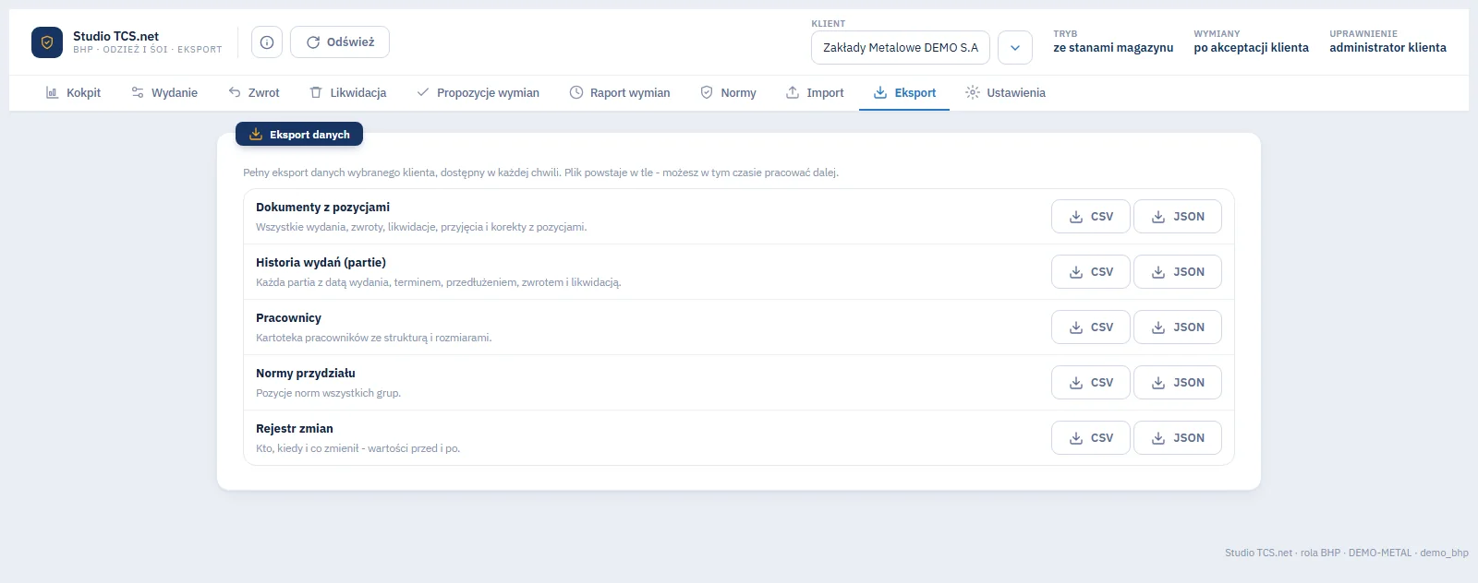The image size is (1478, 583).
Task: Open the Normy tab
Action: tap(728, 93)
